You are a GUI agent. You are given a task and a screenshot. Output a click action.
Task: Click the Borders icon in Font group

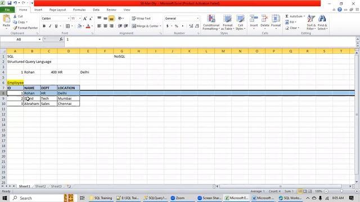point(67,26)
